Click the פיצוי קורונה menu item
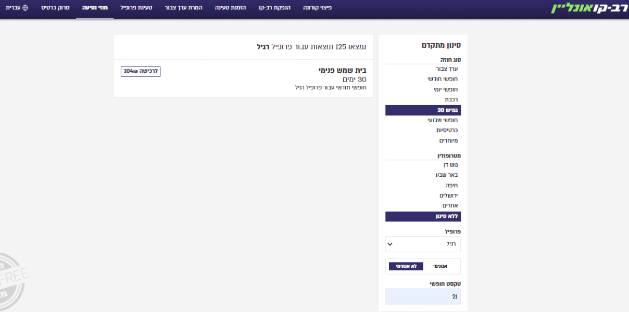 coord(318,8)
